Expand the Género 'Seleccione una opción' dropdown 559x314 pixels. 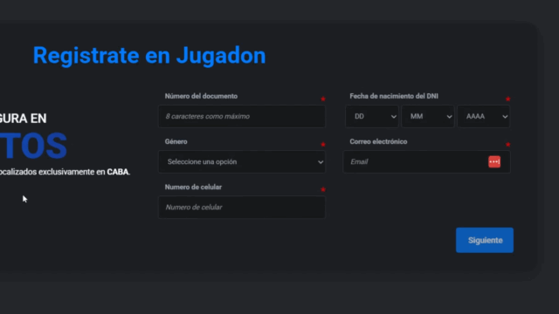click(x=242, y=161)
